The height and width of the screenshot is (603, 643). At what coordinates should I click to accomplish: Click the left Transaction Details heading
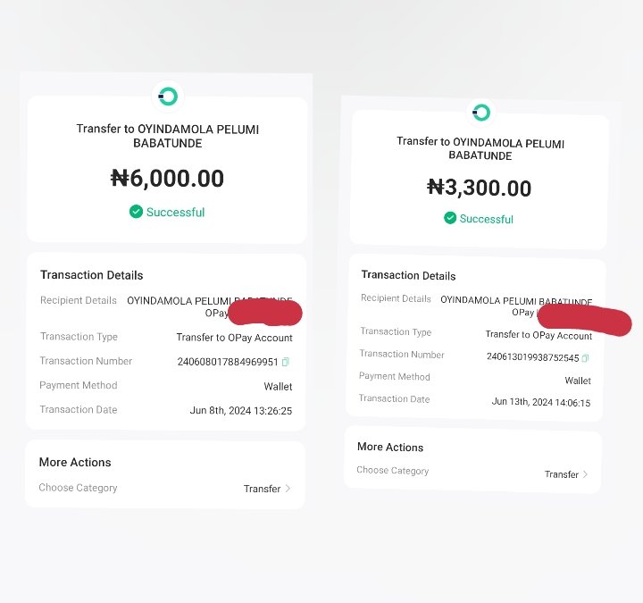(x=91, y=275)
